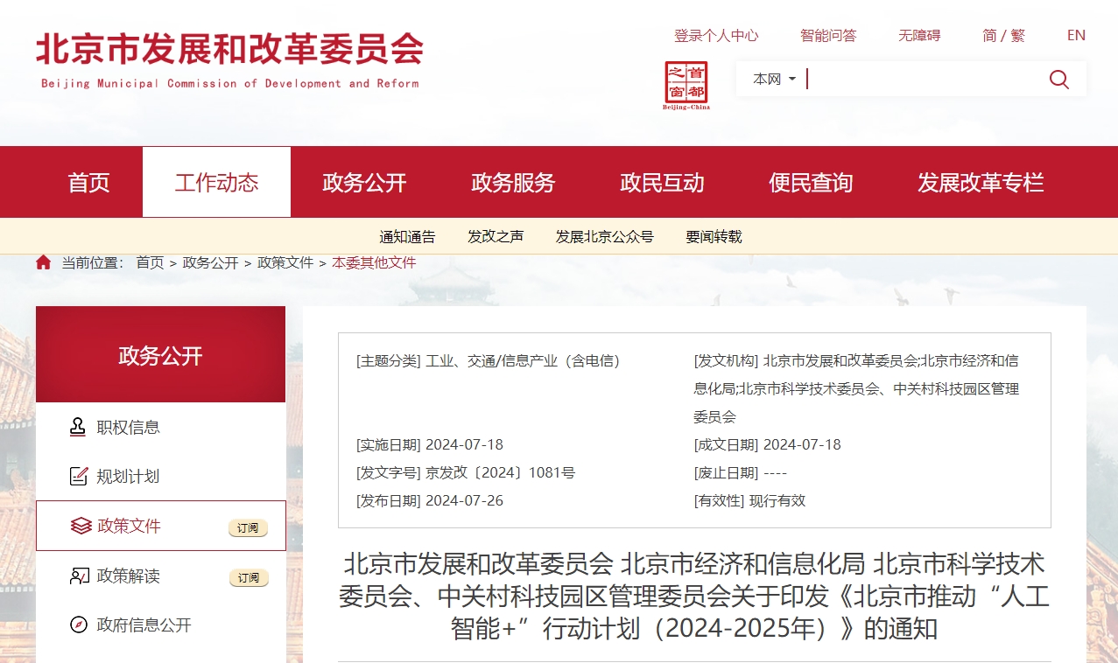Open the 发展改革专栏 navigation tab
The height and width of the screenshot is (663, 1118).
[981, 182]
